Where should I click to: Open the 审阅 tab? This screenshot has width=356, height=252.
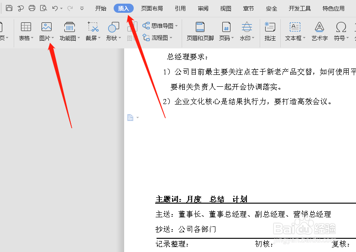(203, 8)
